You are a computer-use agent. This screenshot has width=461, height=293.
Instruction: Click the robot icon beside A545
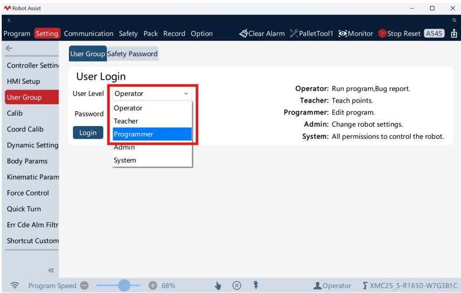coord(454,33)
